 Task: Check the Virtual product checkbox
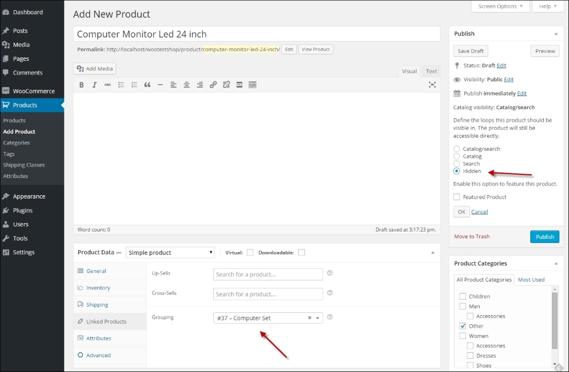point(250,253)
